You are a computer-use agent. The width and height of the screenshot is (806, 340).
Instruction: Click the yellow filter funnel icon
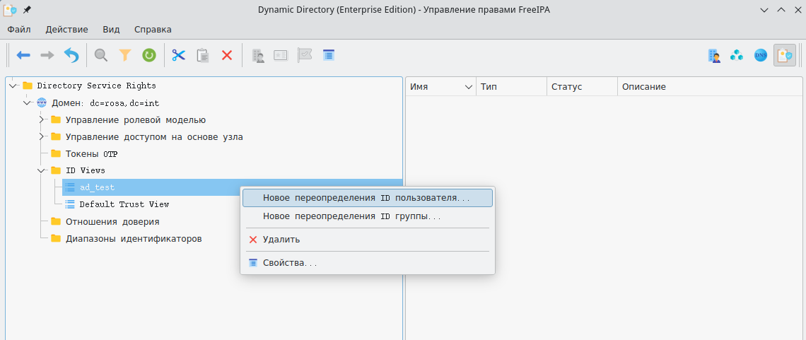coord(125,55)
